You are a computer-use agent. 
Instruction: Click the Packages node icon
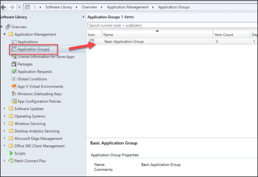pos(14,64)
